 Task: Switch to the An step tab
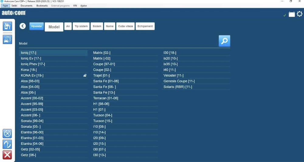tap(68, 26)
